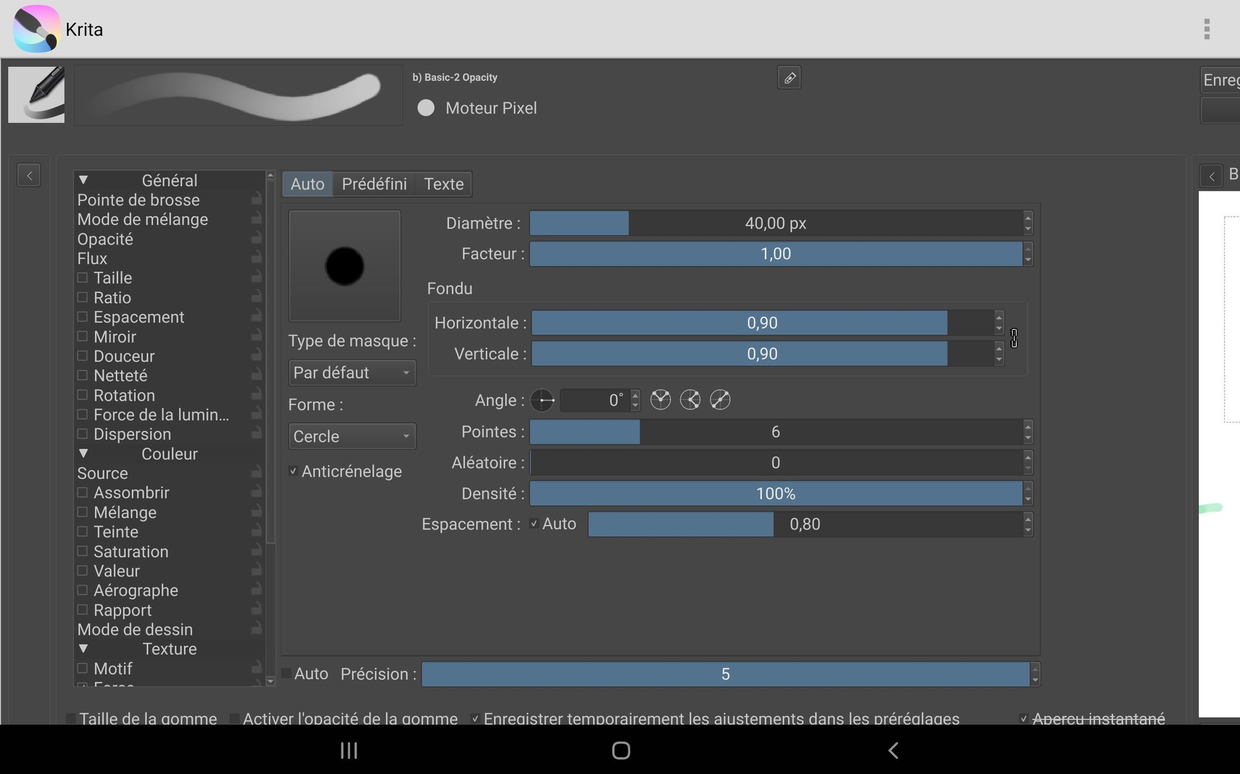Image resolution: width=1240 pixels, height=774 pixels.
Task: Uncheck Auto next to Espacement
Action: click(534, 523)
